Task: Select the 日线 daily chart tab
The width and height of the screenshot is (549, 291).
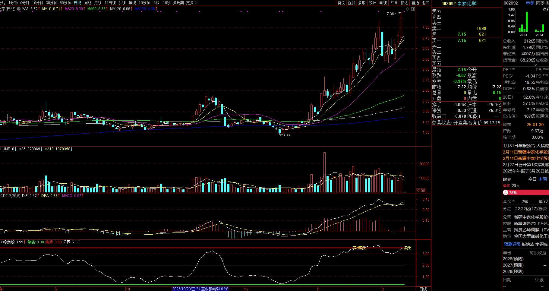Action: pos(77,3)
